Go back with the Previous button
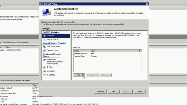 click(101, 92)
